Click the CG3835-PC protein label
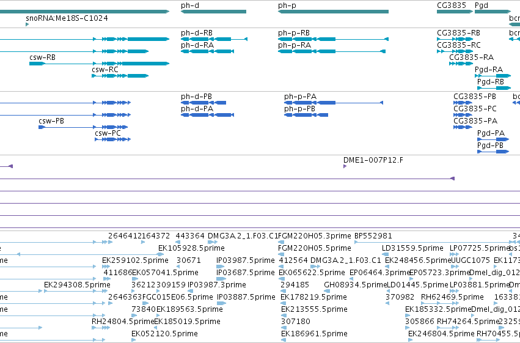Image resolution: width=520 pixels, height=343 pixels. coord(475,109)
